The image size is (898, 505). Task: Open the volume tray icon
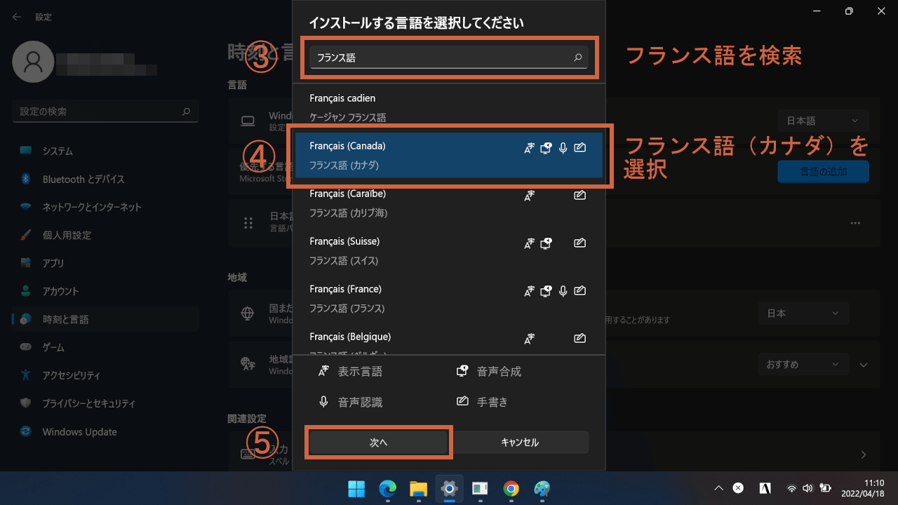(x=807, y=488)
